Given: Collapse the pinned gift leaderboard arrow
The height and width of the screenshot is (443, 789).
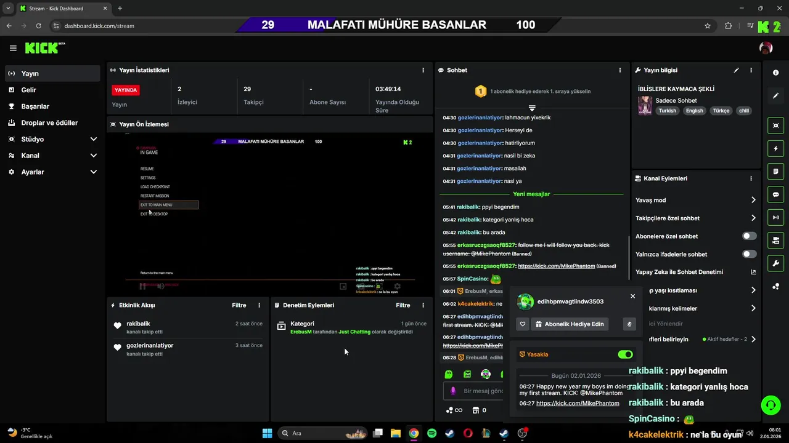Looking at the screenshot, I should tap(532, 108).
